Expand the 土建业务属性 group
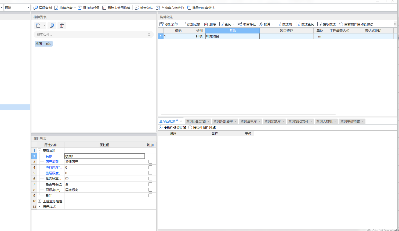Viewport: 399px width, 231px height. click(39, 201)
